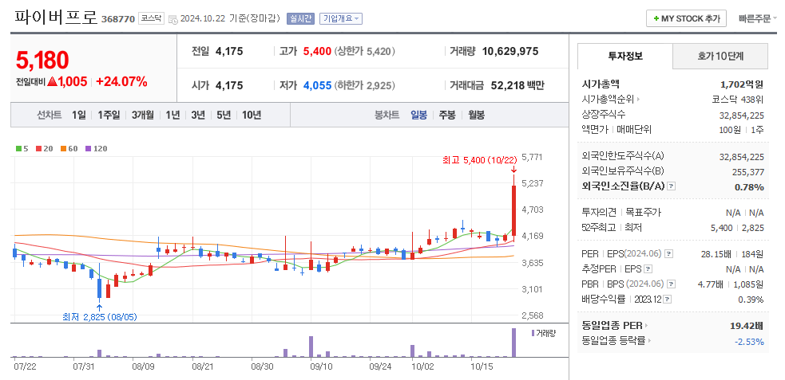Screen dimensions: 785x380
Task: Select the 1년 line chart period
Action: (172, 115)
